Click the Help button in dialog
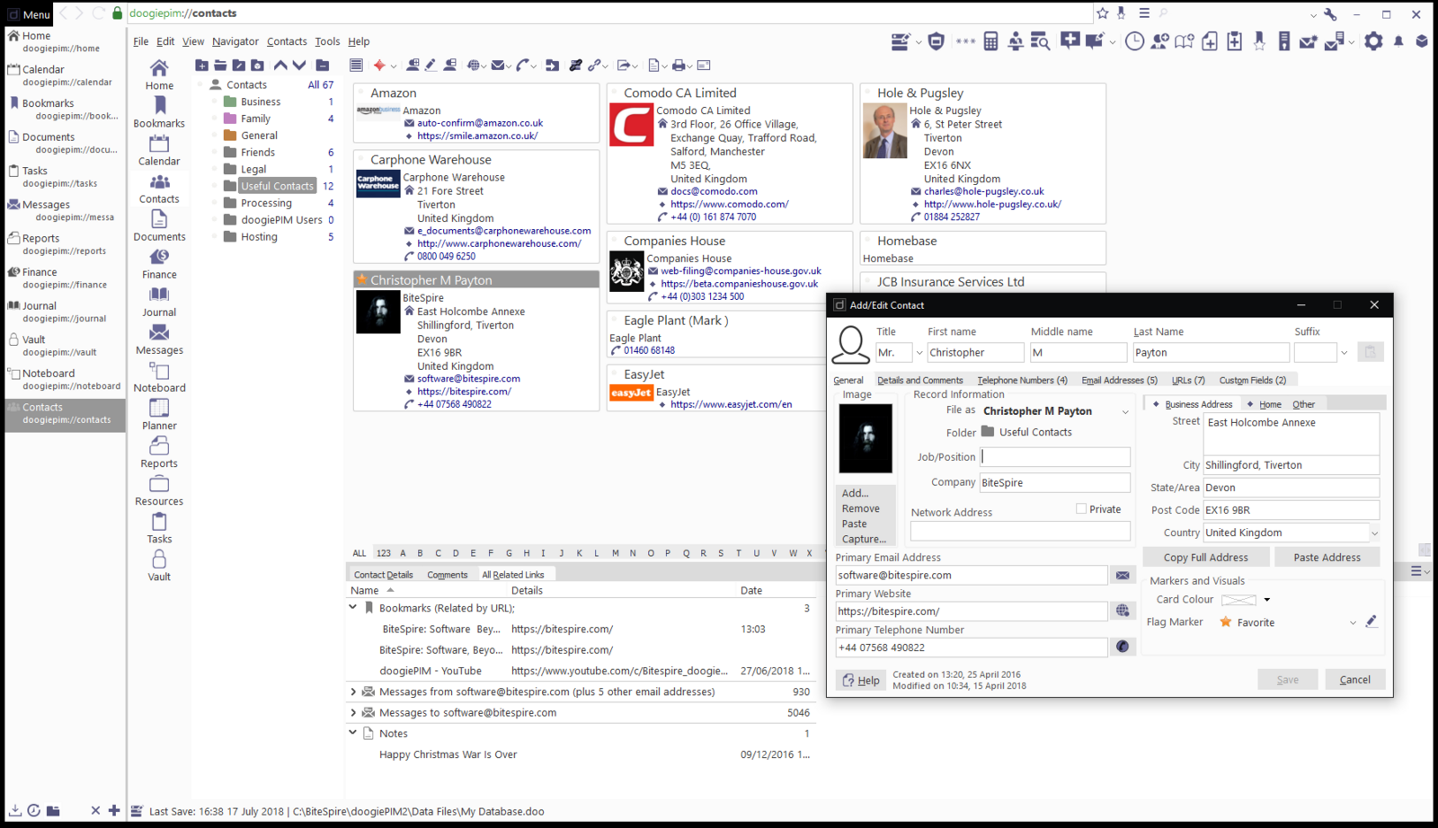The height and width of the screenshot is (828, 1438). [x=861, y=680]
